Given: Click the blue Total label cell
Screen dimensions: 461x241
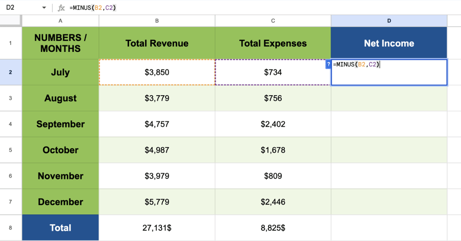Looking at the screenshot, I should [60, 228].
